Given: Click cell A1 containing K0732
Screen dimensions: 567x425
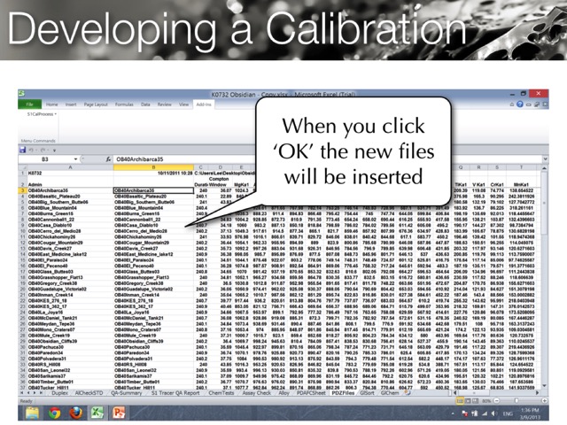Looking at the screenshot, I should (x=70, y=174).
